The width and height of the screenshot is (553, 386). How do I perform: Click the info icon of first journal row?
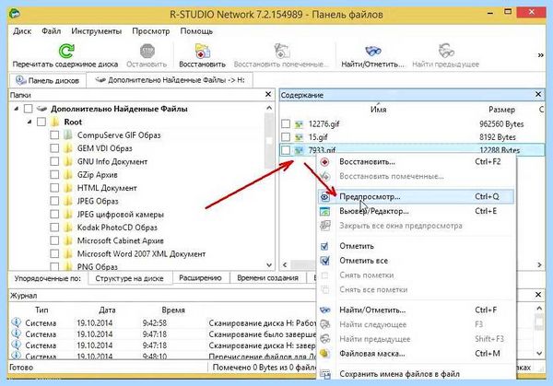(x=16, y=322)
